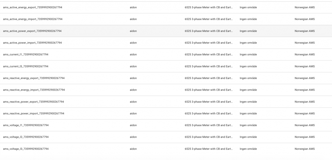Click 'Ingen område' in the ams_voltage_l2 row

coord(248,137)
